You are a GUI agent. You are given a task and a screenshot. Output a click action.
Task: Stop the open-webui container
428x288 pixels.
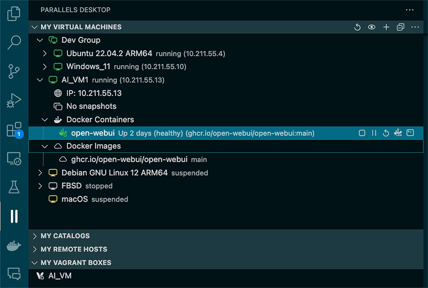tap(362, 133)
